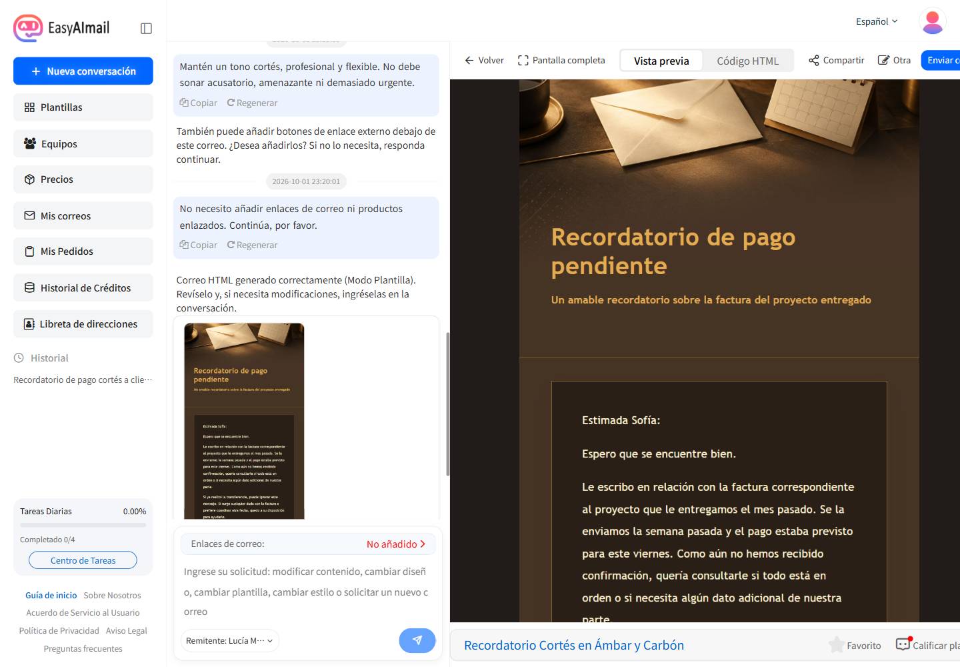Copy the 'No necesito añadir enlaces' message

tap(199, 245)
